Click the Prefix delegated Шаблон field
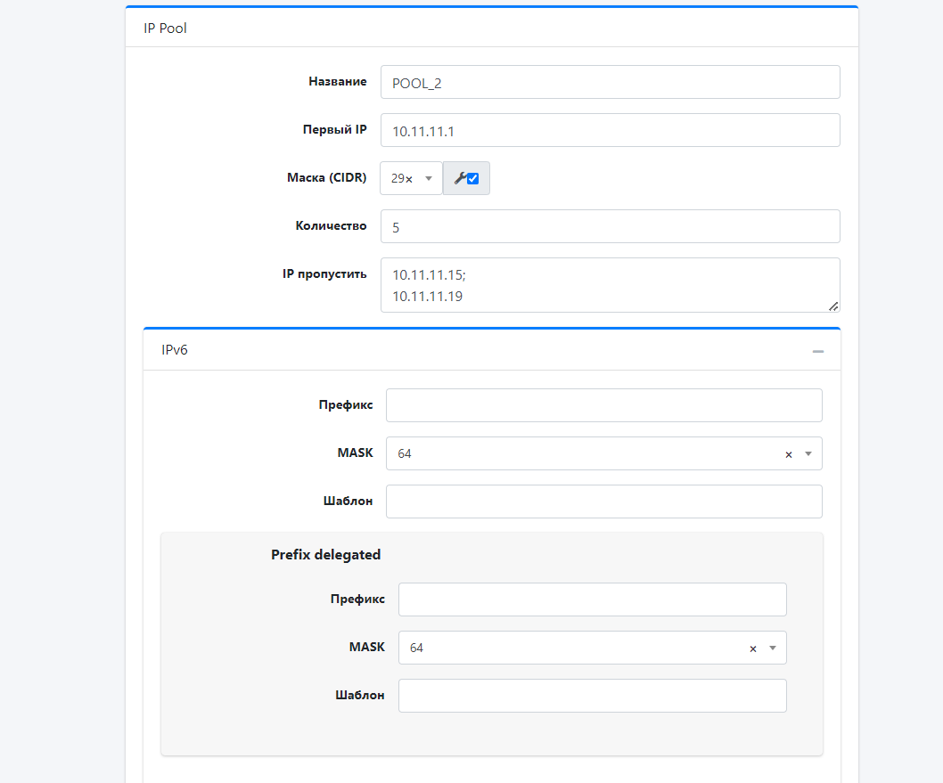The width and height of the screenshot is (943, 783). 592,696
